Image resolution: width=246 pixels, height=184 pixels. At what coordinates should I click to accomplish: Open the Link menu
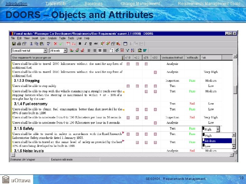click(x=43, y=38)
